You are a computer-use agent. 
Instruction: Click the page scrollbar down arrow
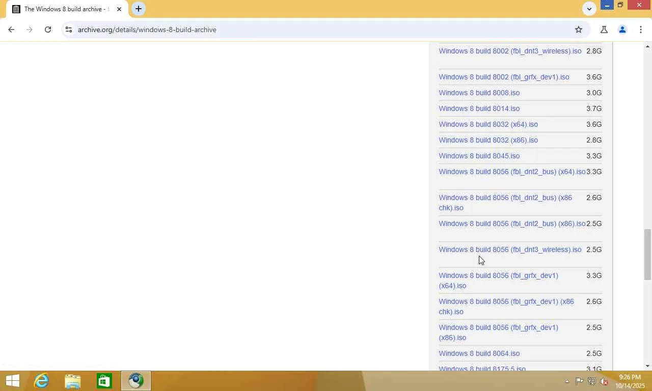coord(647,366)
